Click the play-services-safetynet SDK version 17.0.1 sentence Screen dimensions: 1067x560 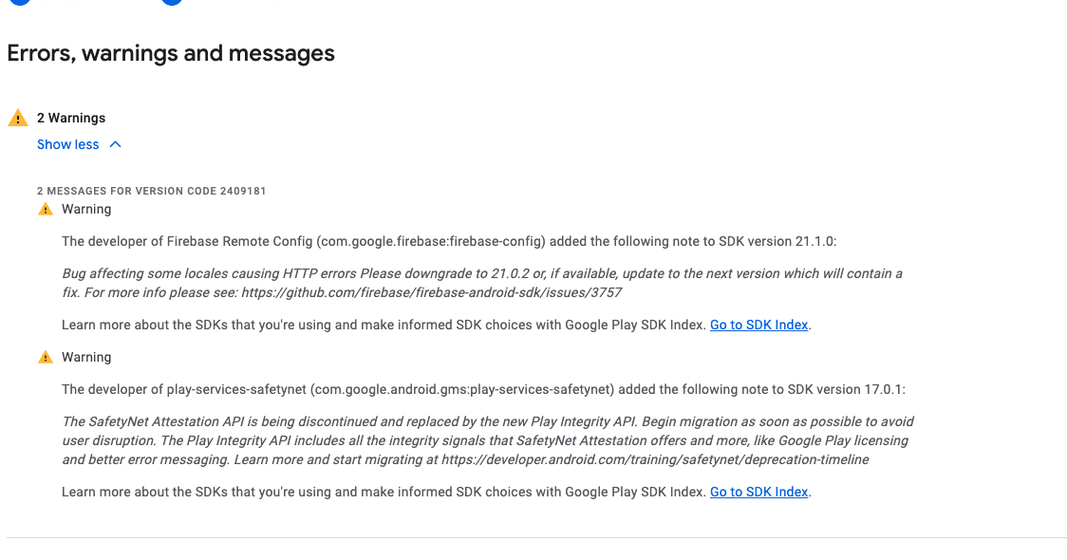(x=484, y=390)
